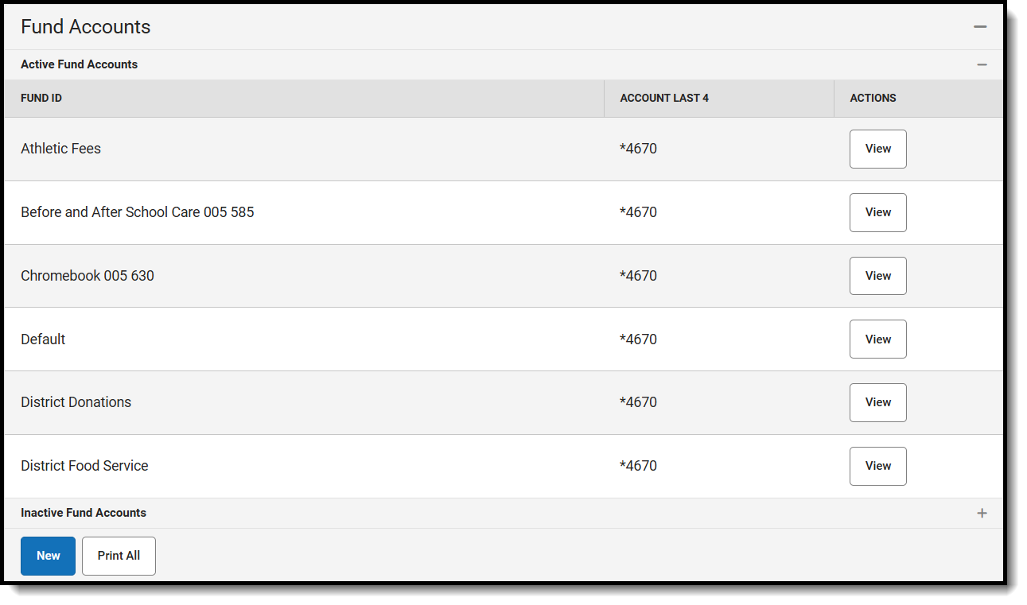View Before and After School Care account
The image size is (1027, 605).
point(877,212)
